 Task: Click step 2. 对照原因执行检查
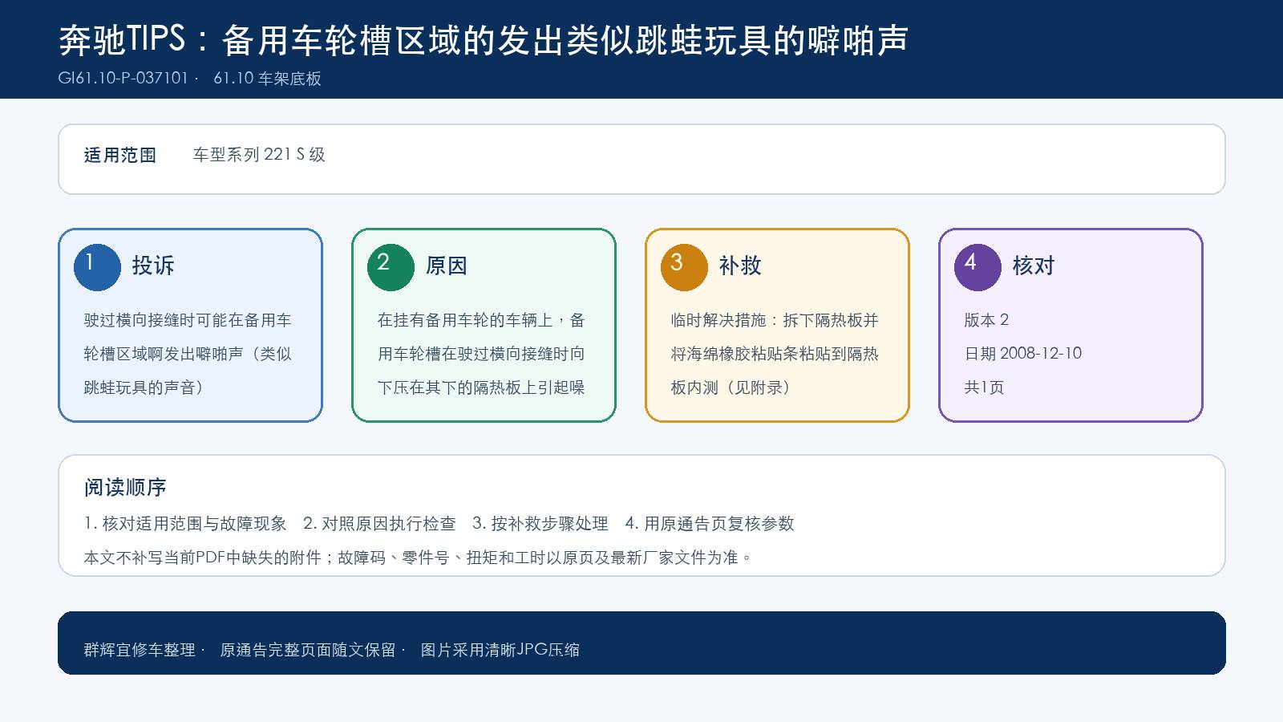(379, 524)
